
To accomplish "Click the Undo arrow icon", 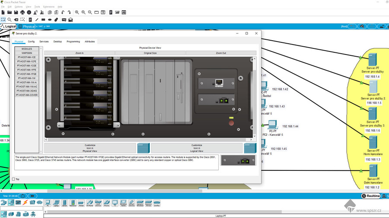I will click(63, 12).
